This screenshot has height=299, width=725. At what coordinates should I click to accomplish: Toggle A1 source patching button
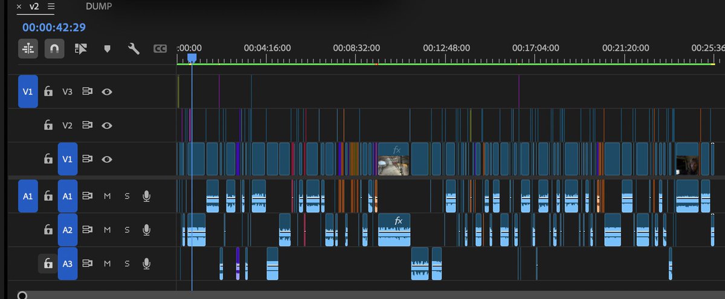[28, 196]
